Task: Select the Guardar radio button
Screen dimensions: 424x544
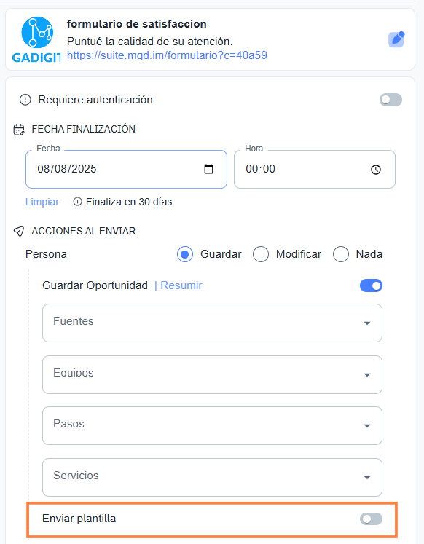Action: click(185, 254)
